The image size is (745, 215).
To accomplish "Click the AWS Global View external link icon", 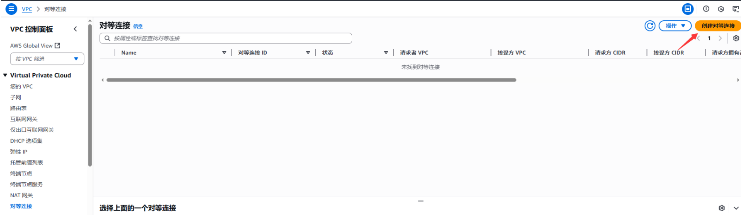I will (x=58, y=45).
